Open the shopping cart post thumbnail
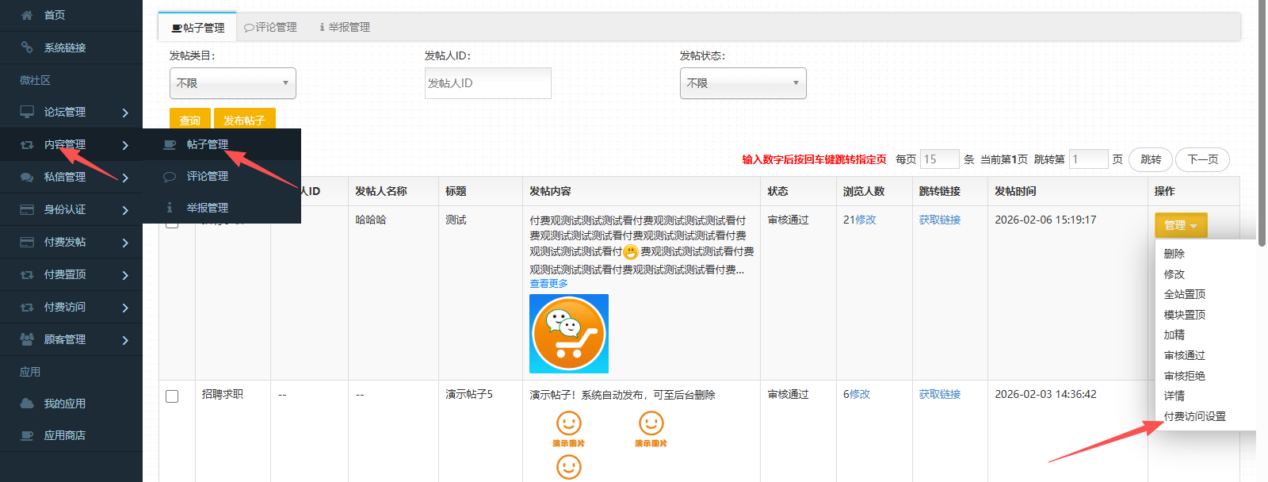 pos(569,334)
